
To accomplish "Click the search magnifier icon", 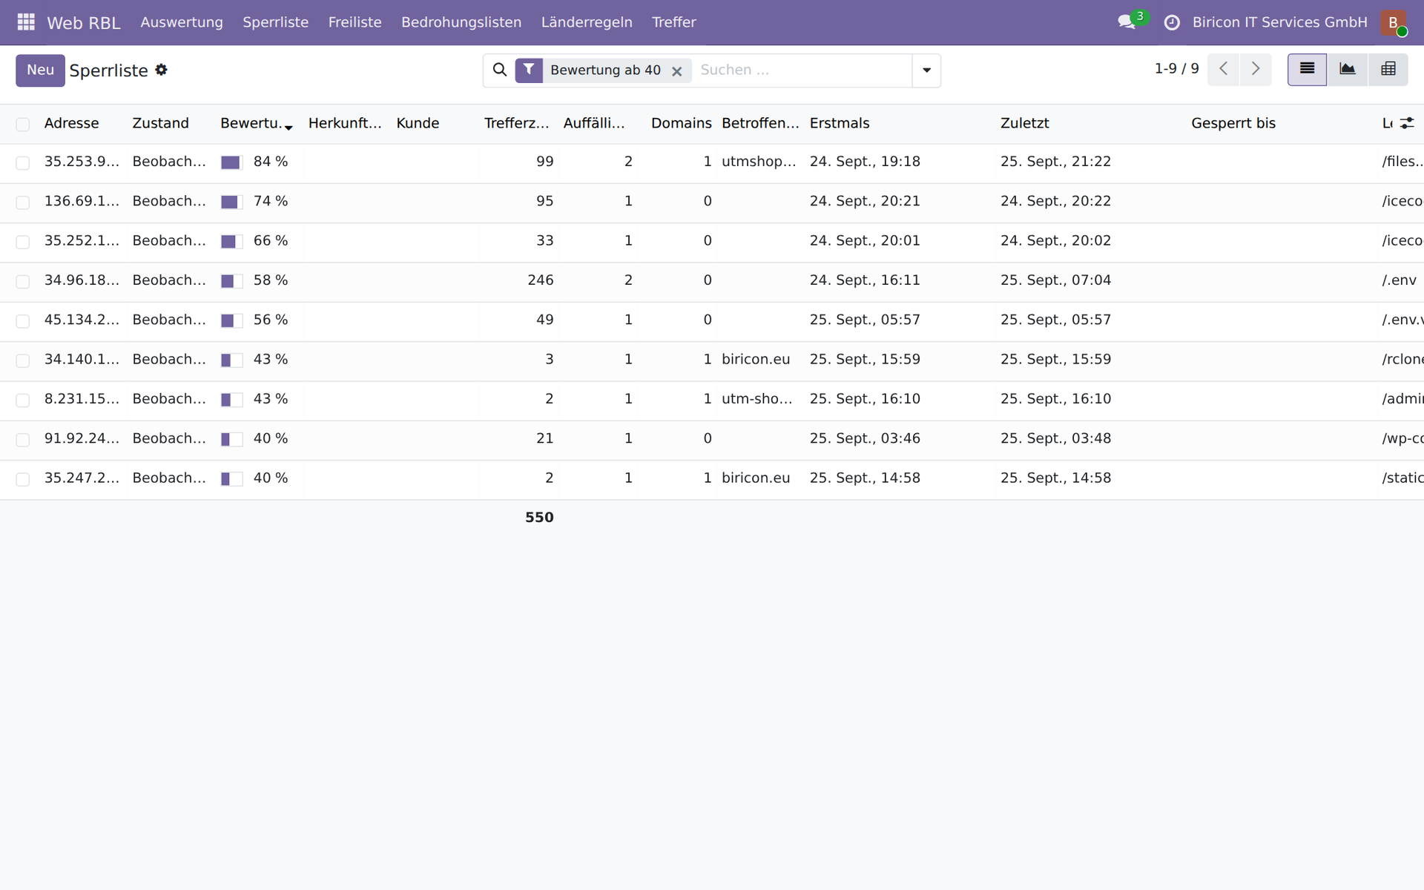I will pyautogui.click(x=500, y=70).
